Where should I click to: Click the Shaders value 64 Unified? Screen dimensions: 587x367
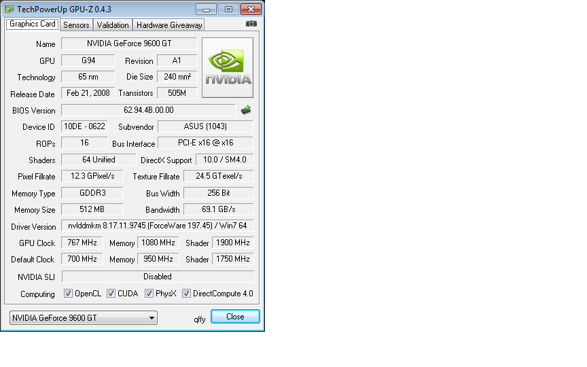[x=99, y=160]
